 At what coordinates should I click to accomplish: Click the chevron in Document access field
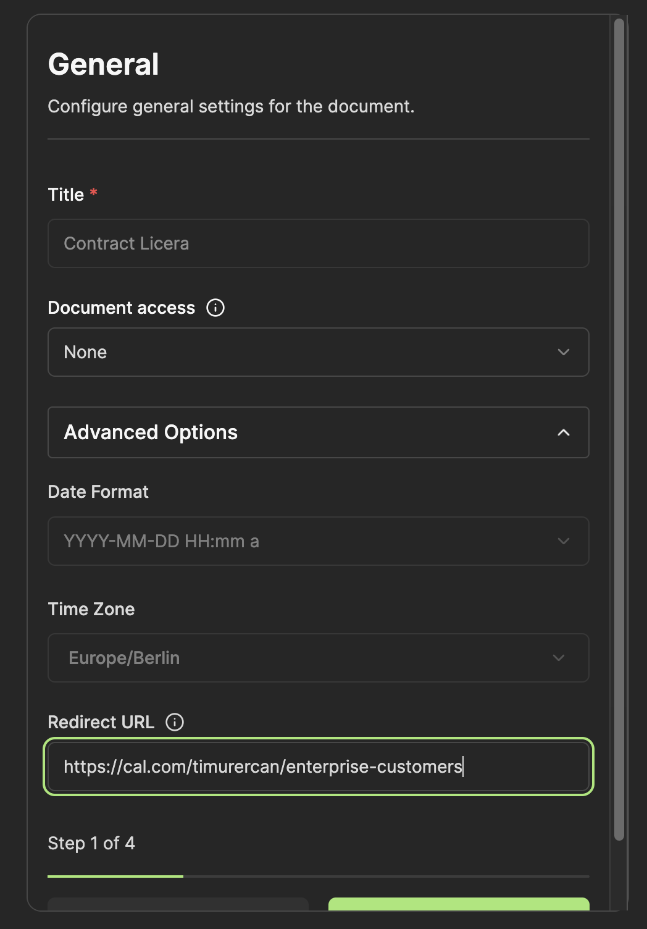click(563, 352)
